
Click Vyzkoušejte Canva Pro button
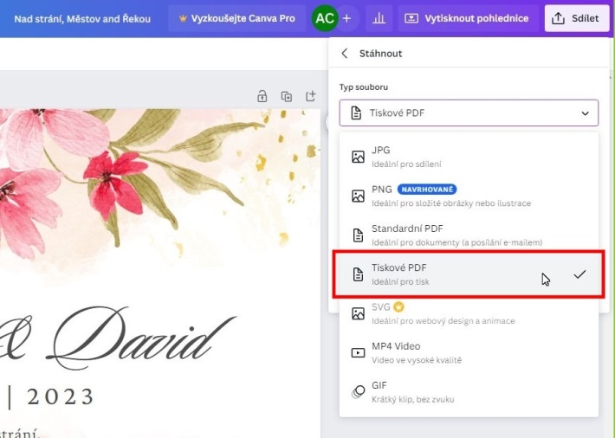[x=236, y=18]
